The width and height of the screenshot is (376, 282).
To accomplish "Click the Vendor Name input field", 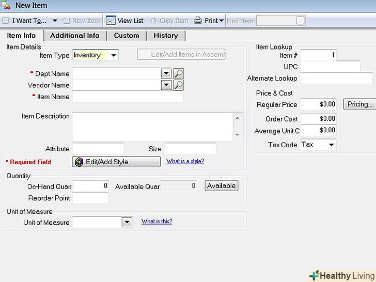I will pyautogui.click(x=117, y=85).
